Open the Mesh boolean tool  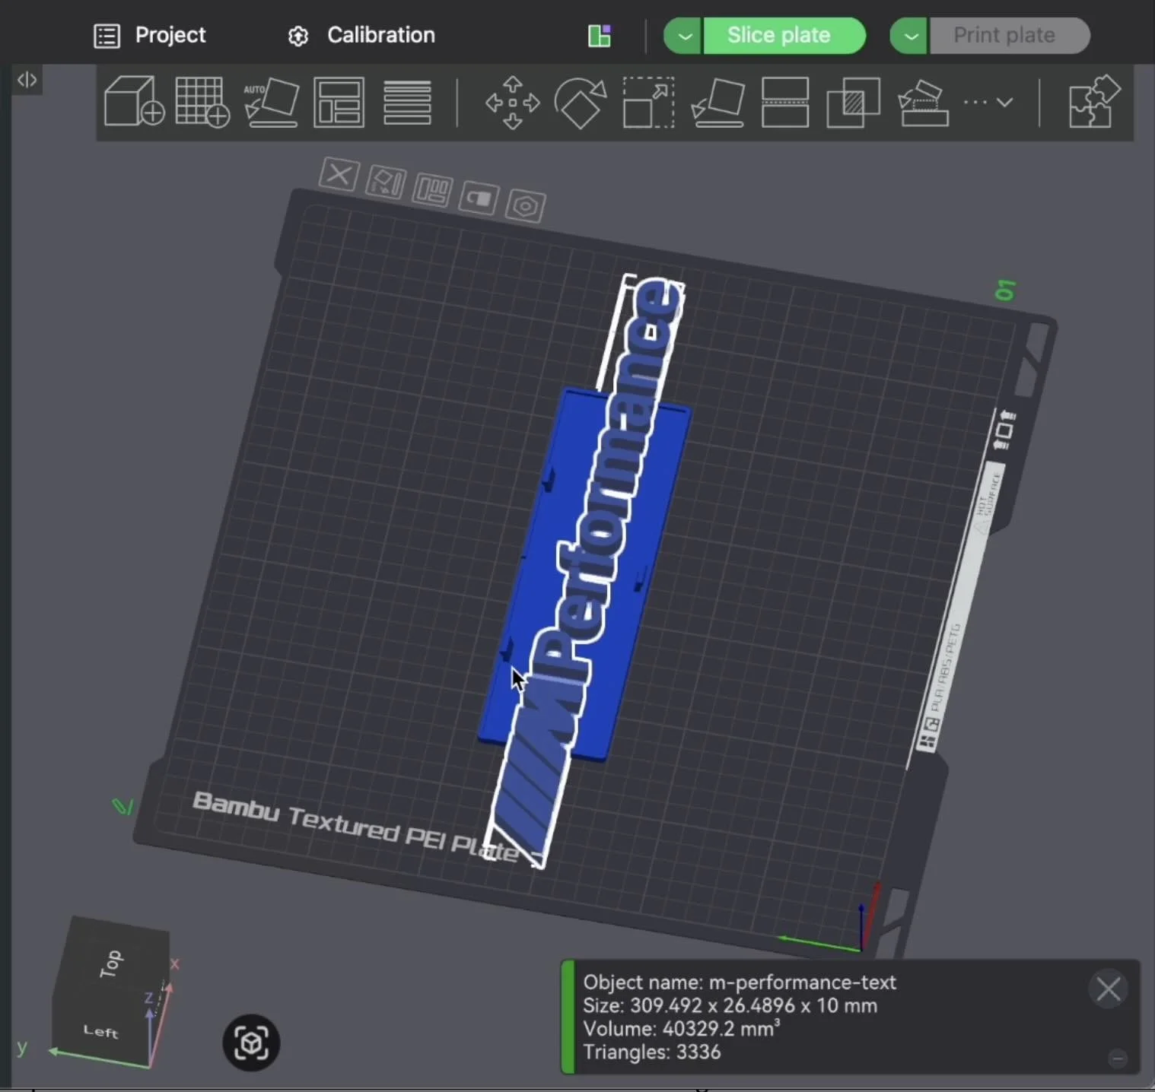[853, 102]
